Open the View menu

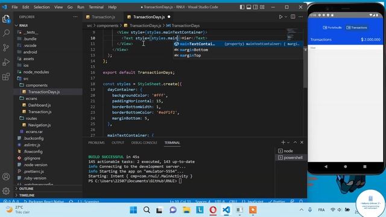point(59,7)
